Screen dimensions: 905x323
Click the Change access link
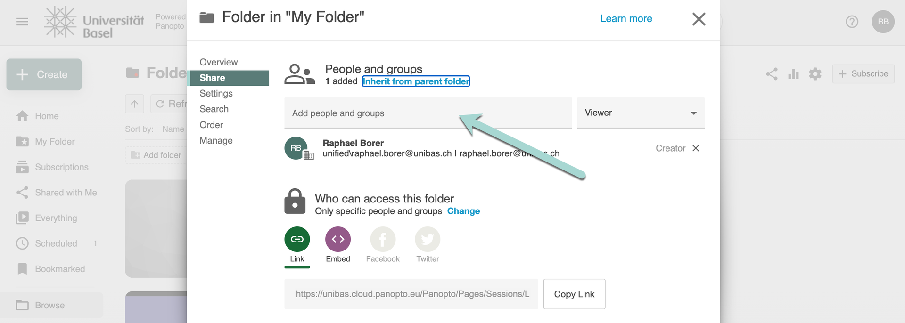463,211
